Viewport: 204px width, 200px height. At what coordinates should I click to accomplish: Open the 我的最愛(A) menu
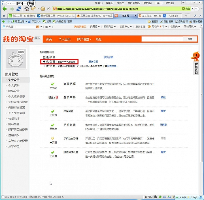(x=134, y=3)
